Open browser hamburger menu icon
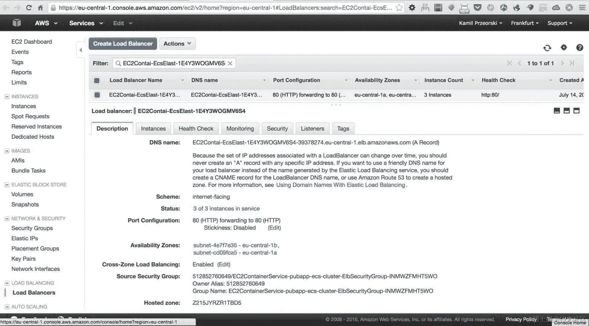The image size is (589, 326). click(582, 7)
